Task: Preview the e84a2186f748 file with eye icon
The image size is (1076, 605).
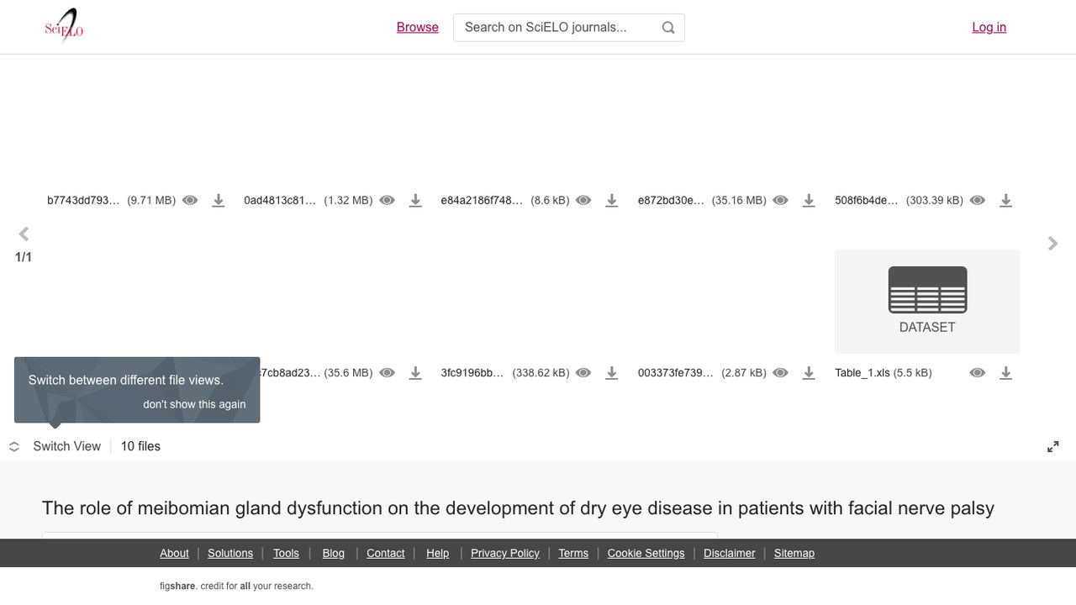Action: coord(583,201)
